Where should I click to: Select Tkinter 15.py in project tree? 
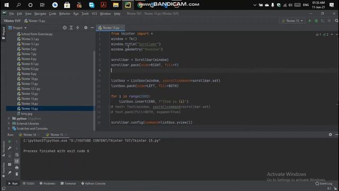click(x=30, y=108)
